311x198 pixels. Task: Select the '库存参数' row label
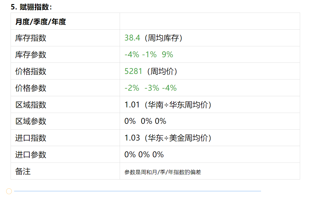pyautogui.click(x=31, y=55)
